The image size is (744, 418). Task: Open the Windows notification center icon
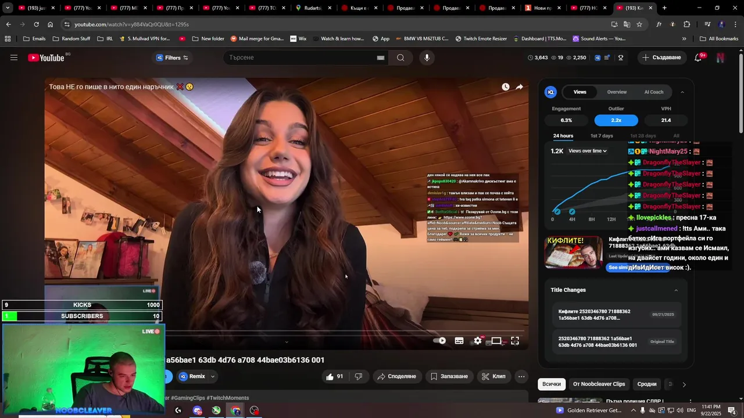(732, 410)
